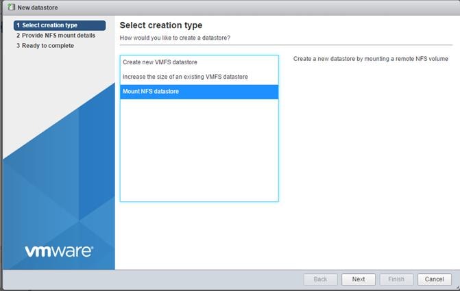Click the resize grip in dialog corner
460x291 pixels.
[x=457, y=288]
